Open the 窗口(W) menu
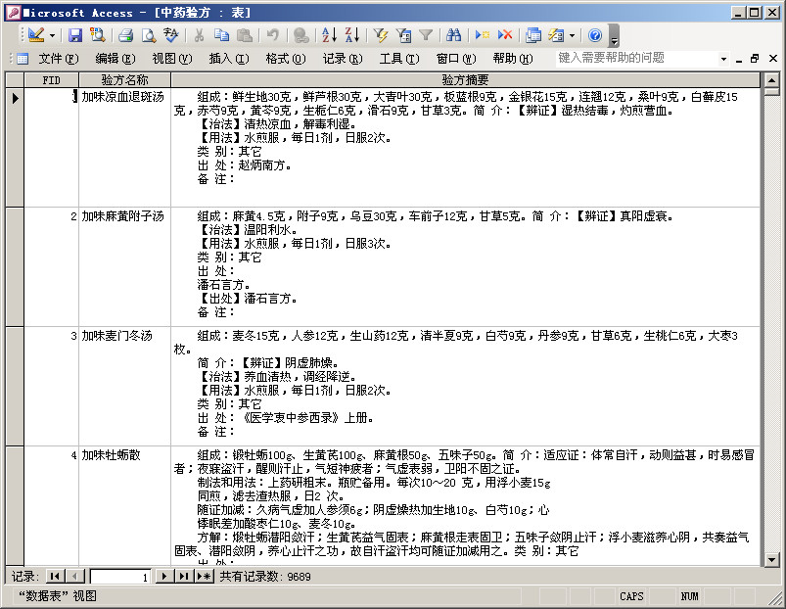Screen dimensions: 786x609 456,59
